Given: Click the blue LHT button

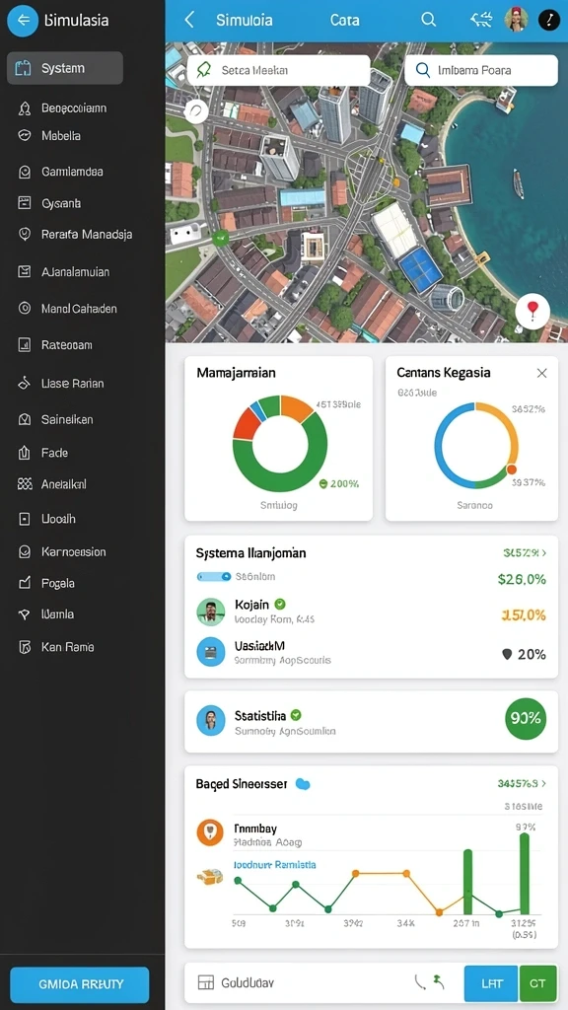Looking at the screenshot, I should [491, 983].
